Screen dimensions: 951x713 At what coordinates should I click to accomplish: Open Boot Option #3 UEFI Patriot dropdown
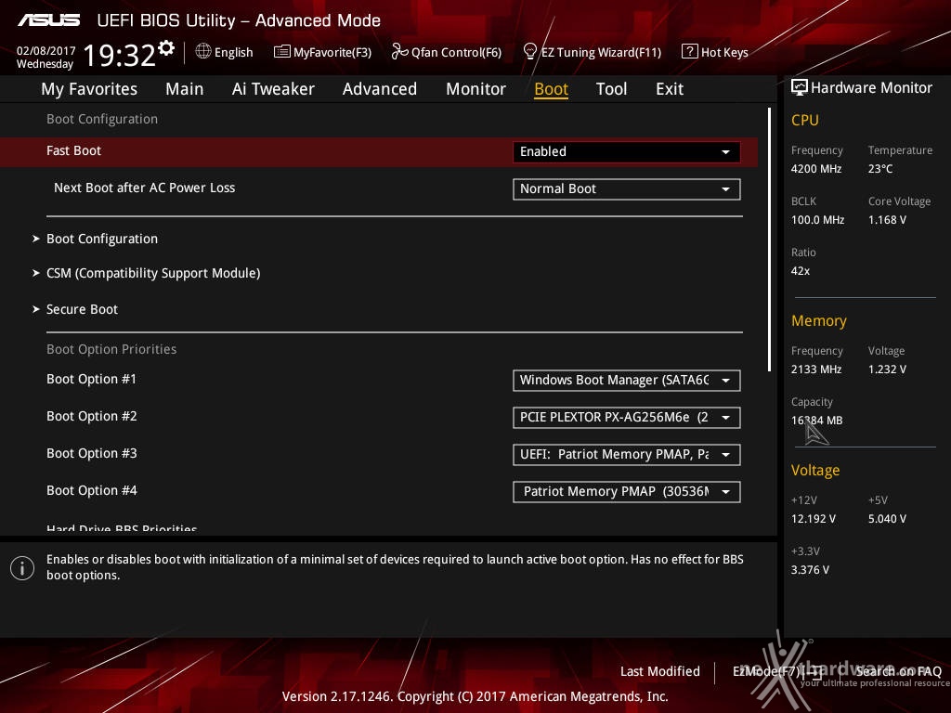click(627, 454)
